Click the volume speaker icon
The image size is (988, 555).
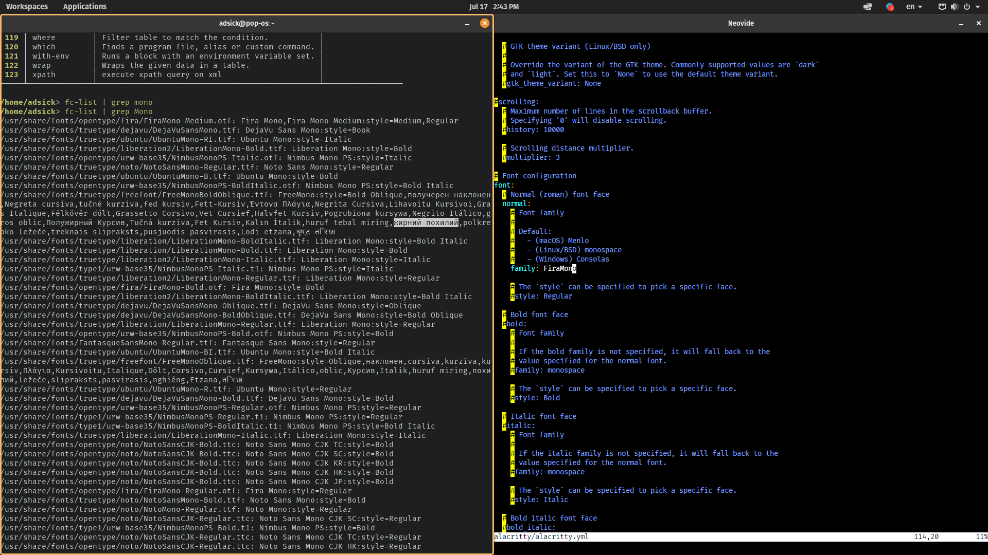[x=954, y=7]
